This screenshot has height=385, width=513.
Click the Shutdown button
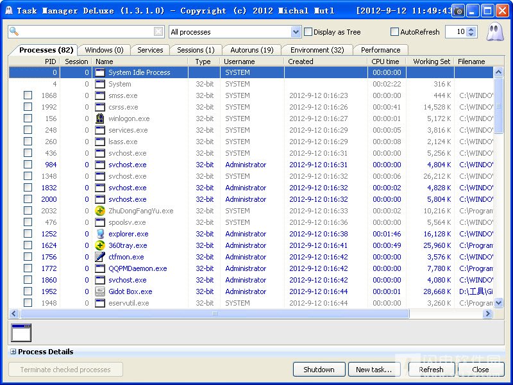[x=319, y=370]
